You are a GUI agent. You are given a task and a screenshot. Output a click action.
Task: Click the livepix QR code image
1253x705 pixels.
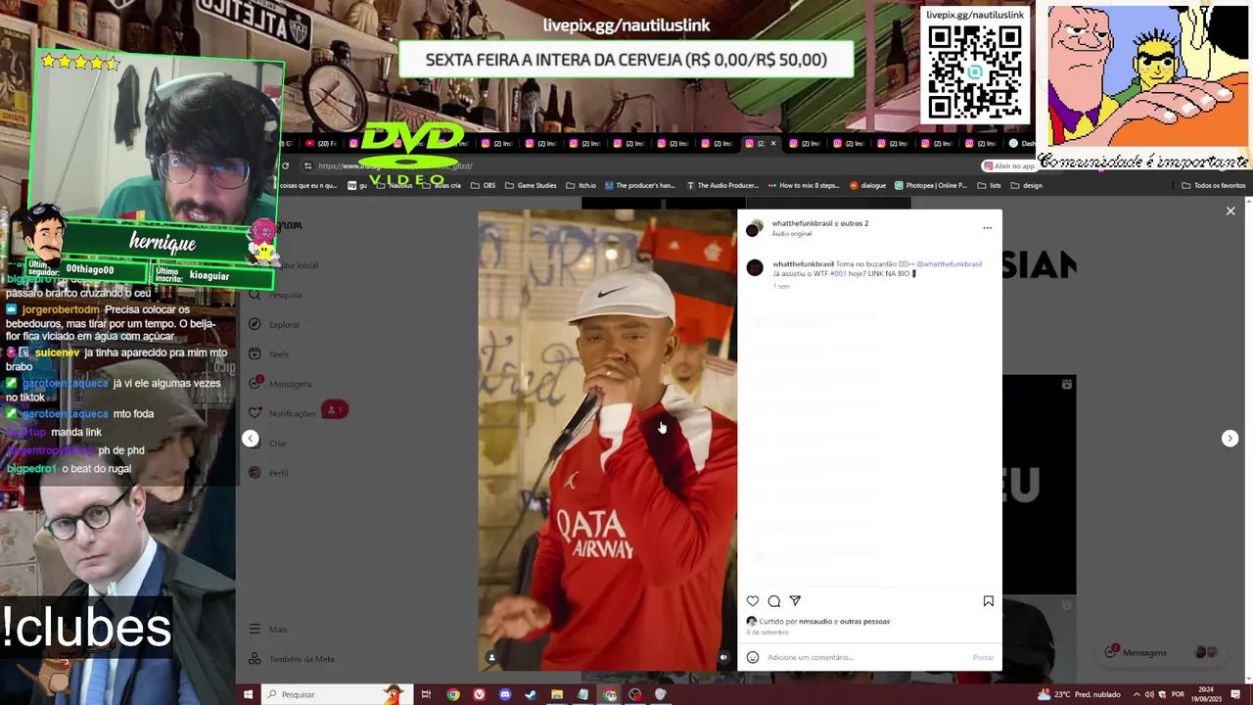pos(975,71)
